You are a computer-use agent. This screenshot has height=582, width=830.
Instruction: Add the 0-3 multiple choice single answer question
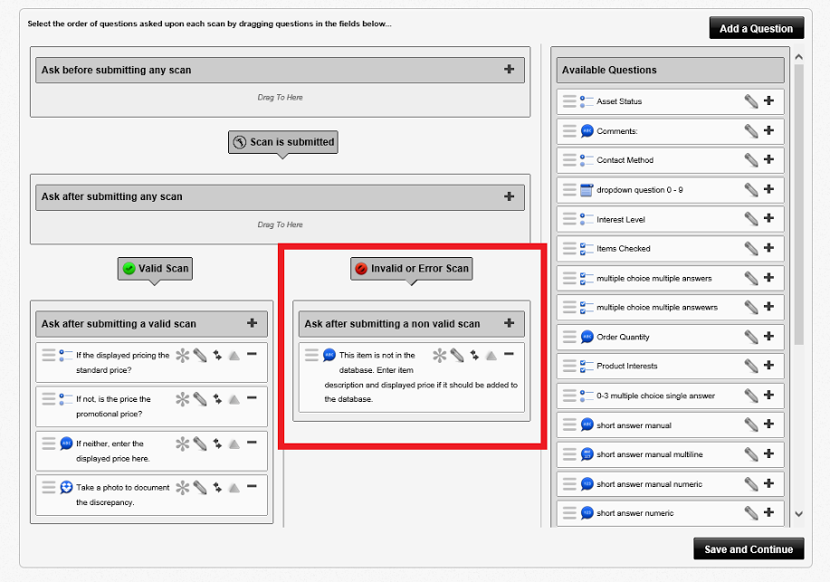(769, 395)
